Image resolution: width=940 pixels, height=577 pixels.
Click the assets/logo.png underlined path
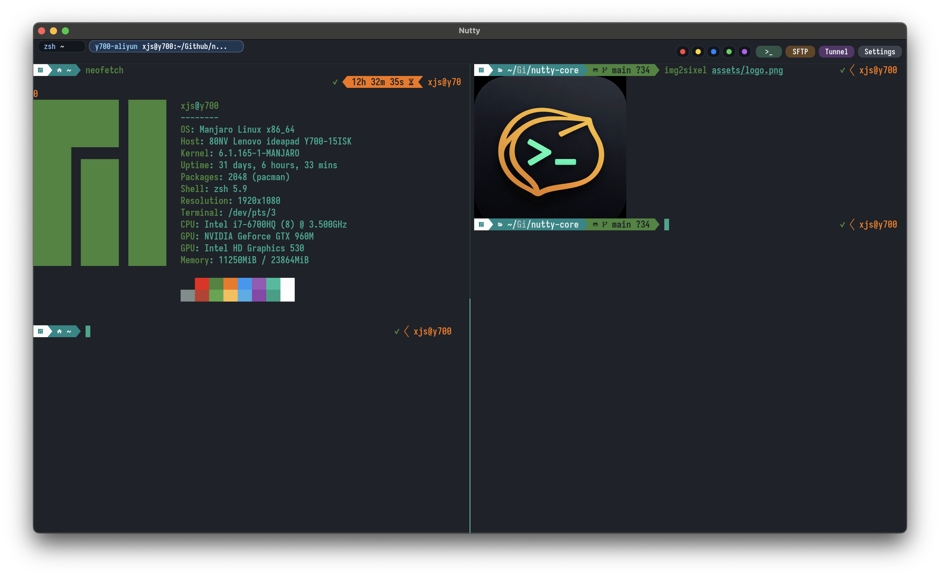point(747,70)
